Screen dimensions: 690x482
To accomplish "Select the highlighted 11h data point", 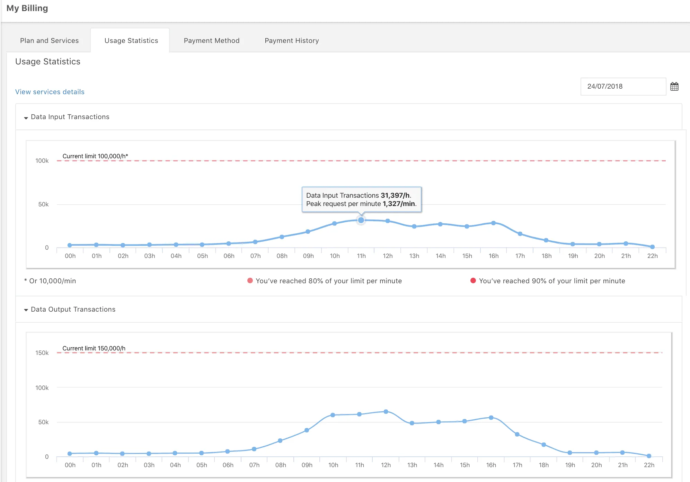I will 361,220.
